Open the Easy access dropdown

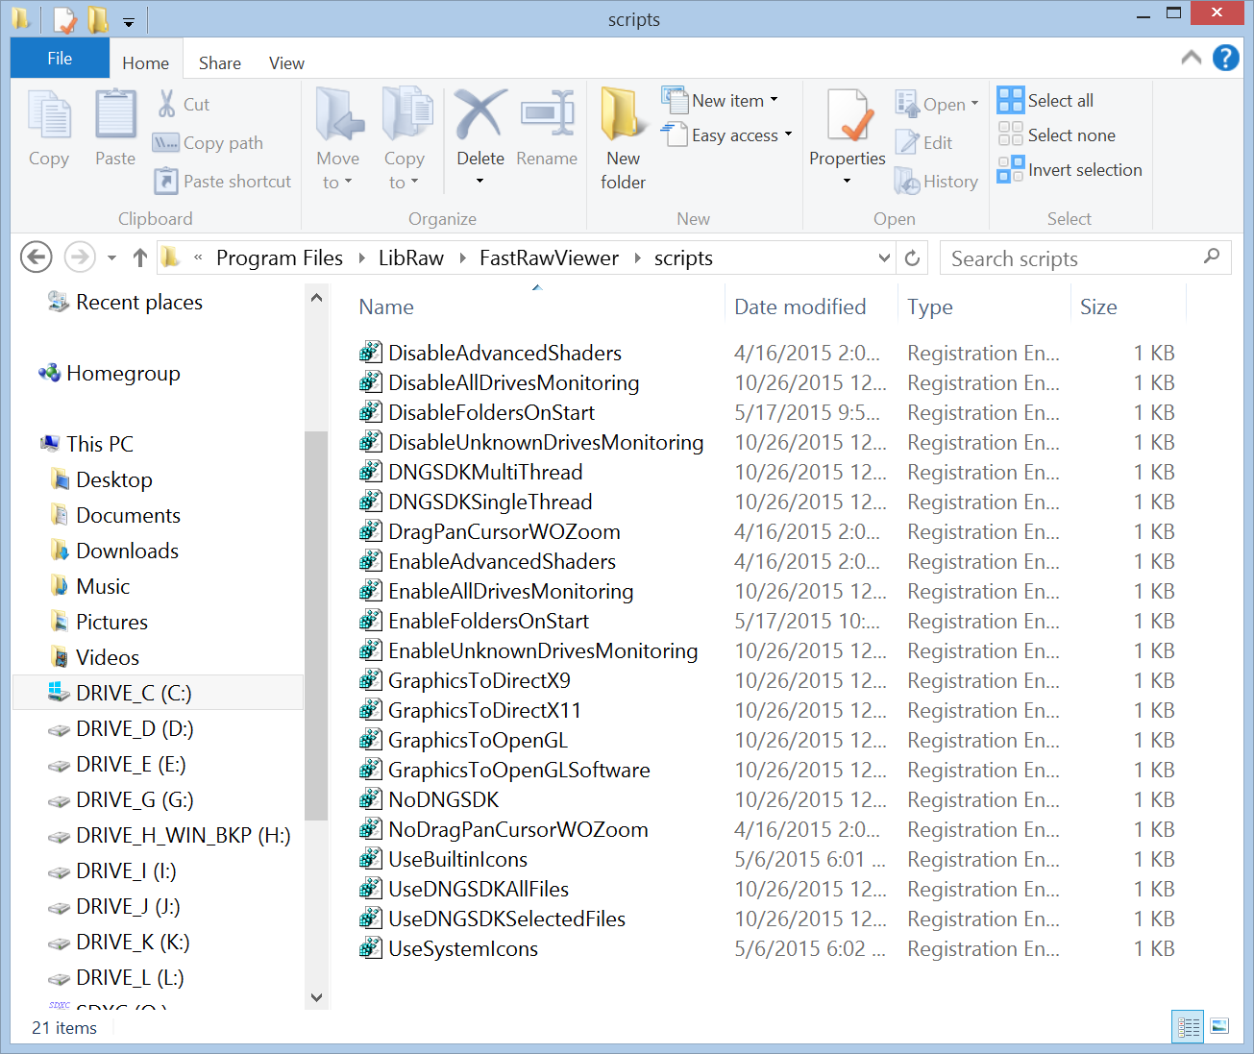click(x=788, y=135)
